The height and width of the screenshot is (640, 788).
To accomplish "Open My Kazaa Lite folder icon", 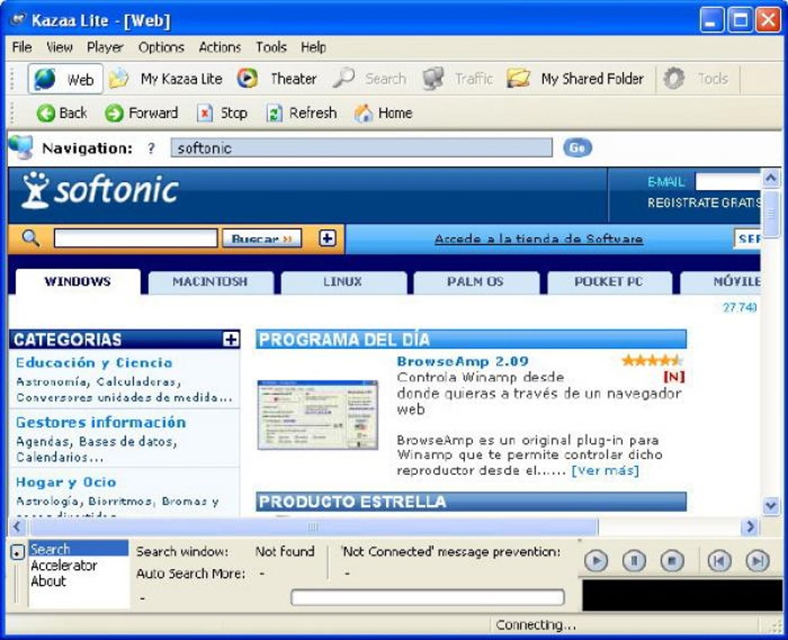I will 119,79.
